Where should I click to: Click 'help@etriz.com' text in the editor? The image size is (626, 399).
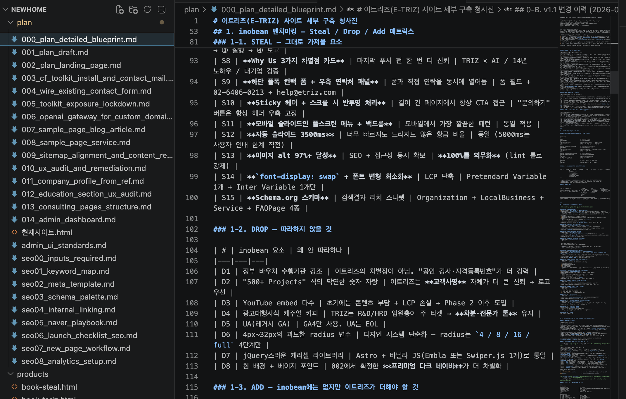point(306,92)
